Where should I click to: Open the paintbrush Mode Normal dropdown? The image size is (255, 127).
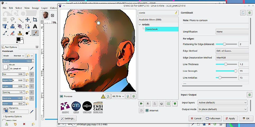coord(14,56)
